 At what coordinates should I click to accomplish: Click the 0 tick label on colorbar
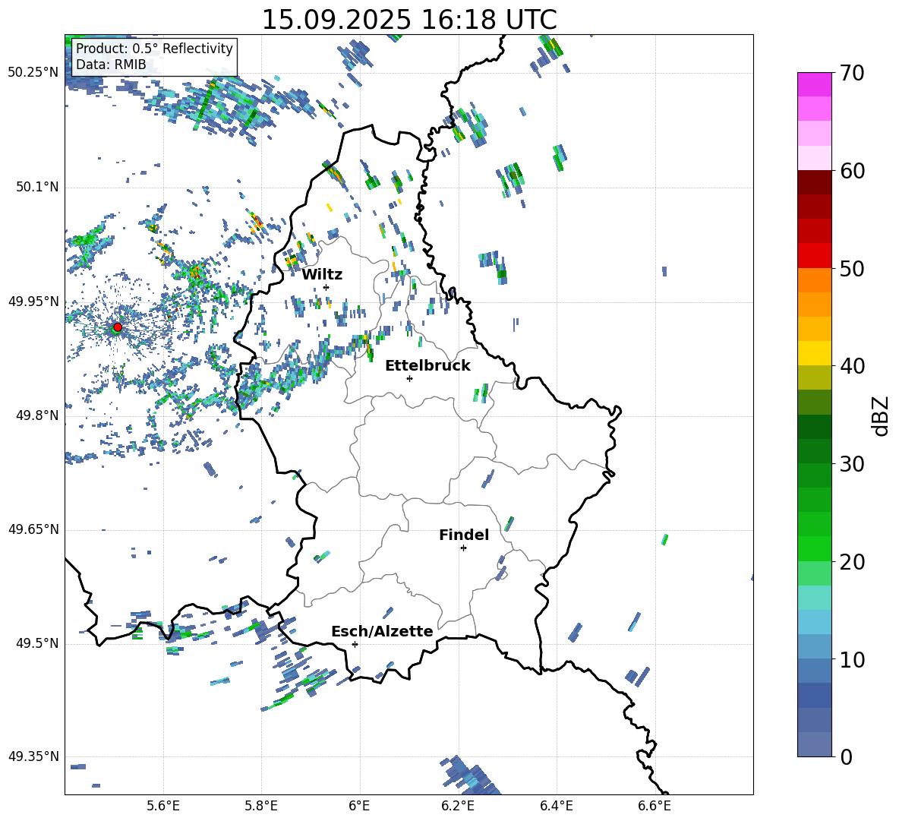pyautogui.click(x=846, y=756)
